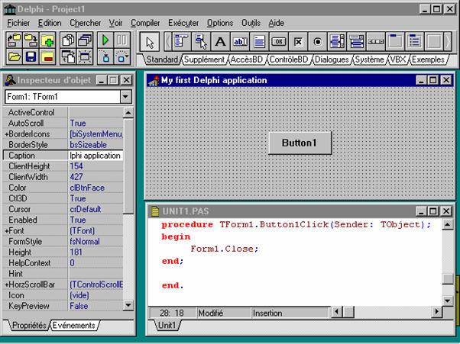Select the CheckBox component icon
Viewport: 460px width, 344px height.
[298, 42]
